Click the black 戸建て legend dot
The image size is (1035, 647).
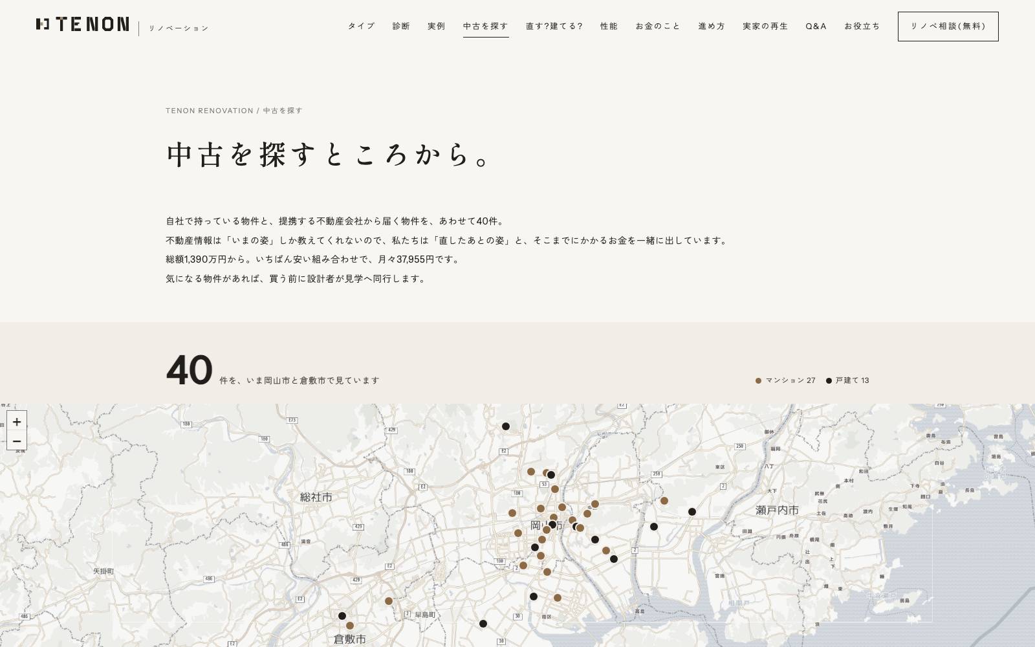pyautogui.click(x=829, y=380)
